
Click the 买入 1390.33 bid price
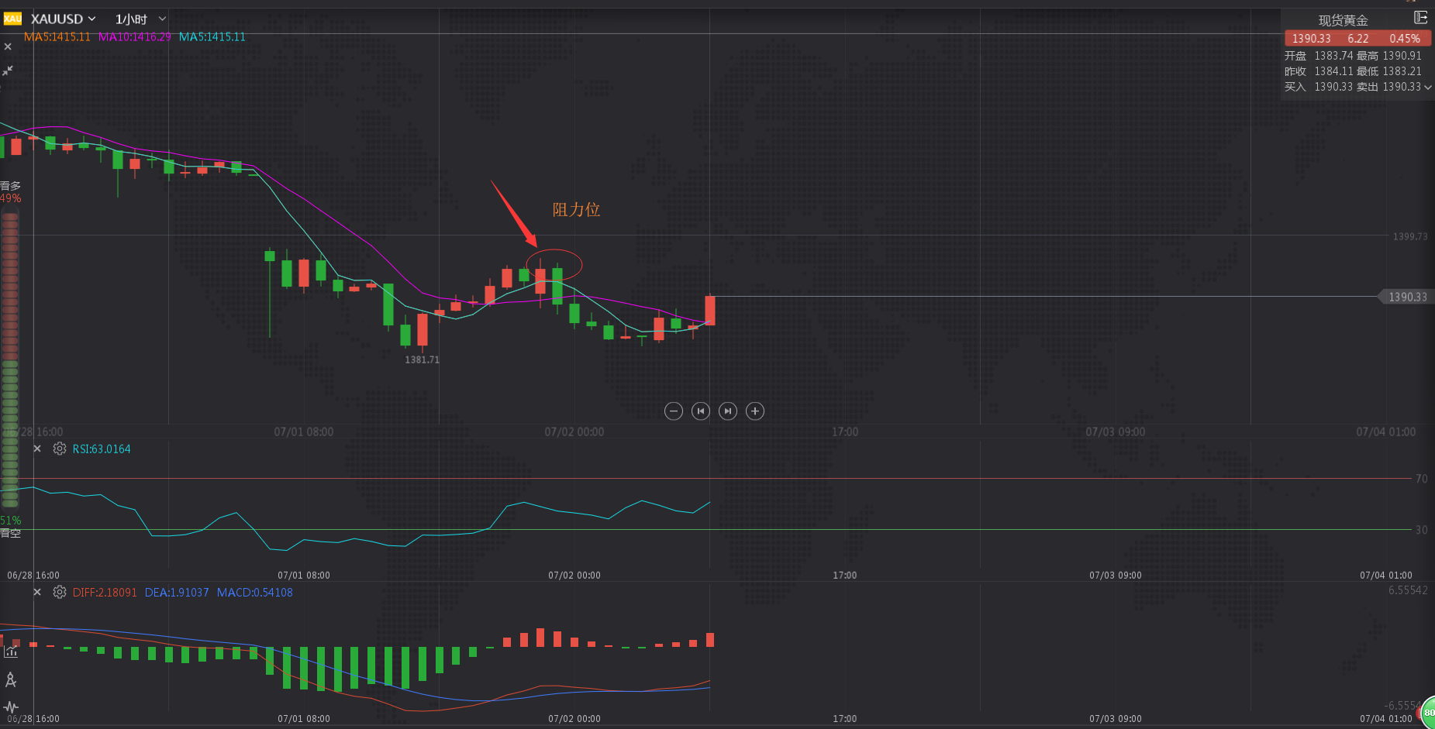tap(1319, 87)
